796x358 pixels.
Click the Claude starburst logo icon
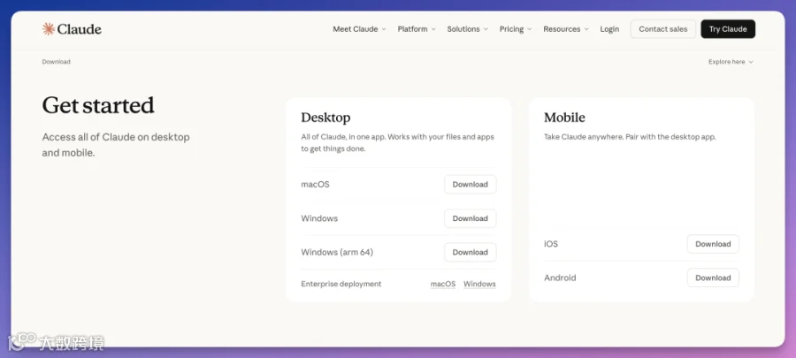click(49, 29)
